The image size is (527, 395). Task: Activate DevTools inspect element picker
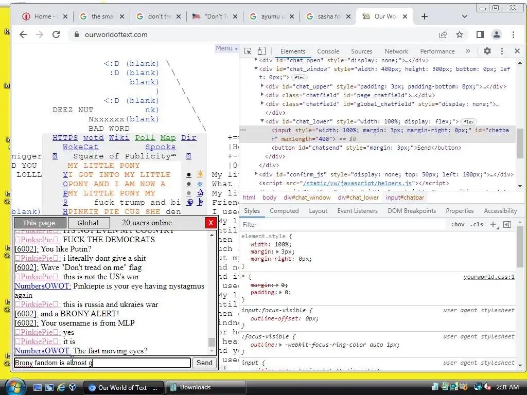coord(248,51)
